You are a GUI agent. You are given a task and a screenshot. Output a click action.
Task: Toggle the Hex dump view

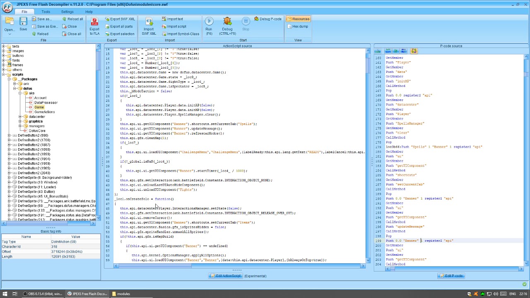point(297,26)
